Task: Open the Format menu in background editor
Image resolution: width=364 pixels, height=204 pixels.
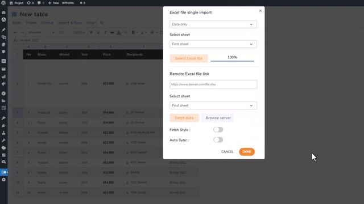Action: [x=47, y=23]
